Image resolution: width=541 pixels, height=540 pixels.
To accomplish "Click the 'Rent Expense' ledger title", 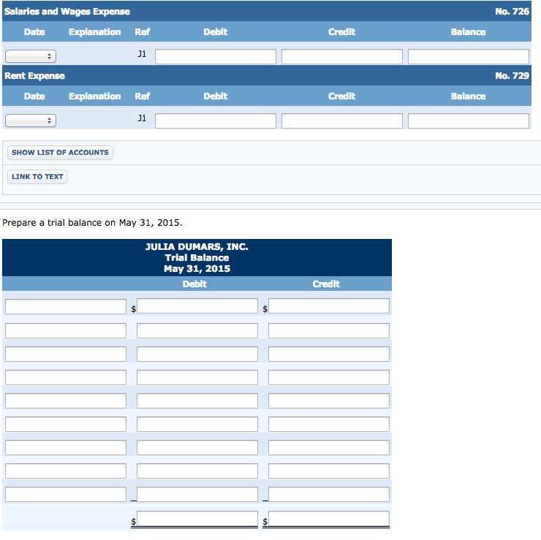I will [x=34, y=76].
